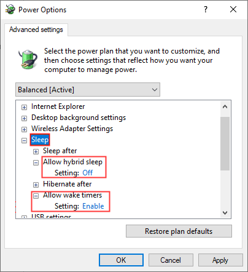Collapse the Allow hybrid sleep node
This screenshot has height=272, width=248.
coord(36,162)
